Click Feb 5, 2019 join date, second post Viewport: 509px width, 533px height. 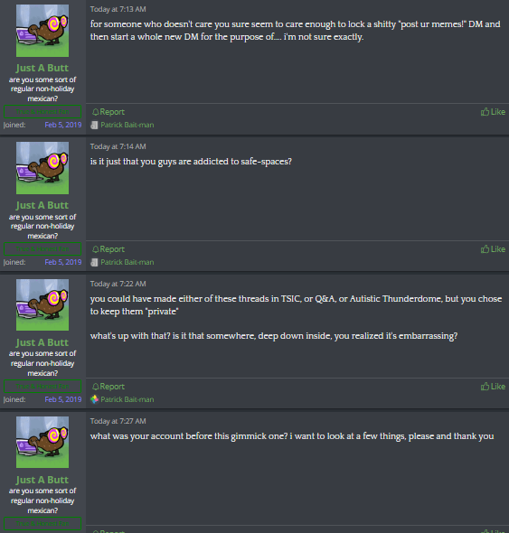[63, 262]
